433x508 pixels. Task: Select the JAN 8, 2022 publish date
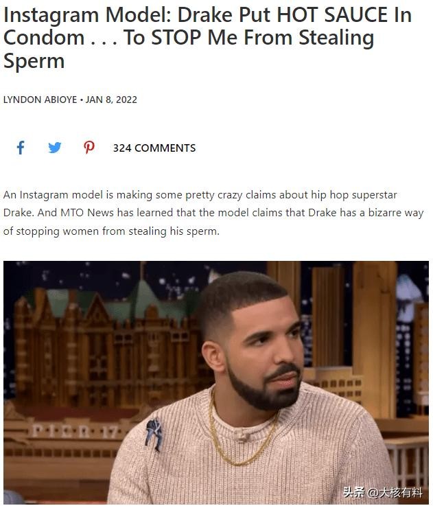[111, 100]
